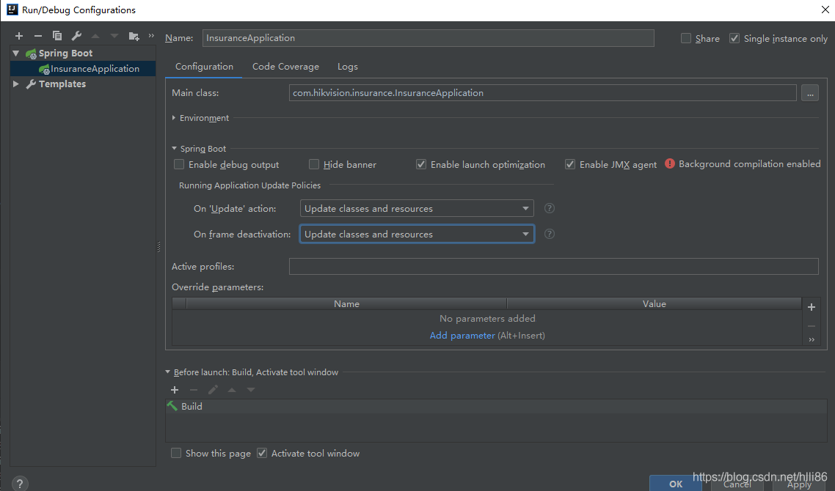
Task: Close the Run/Debug Configurations dialog
Action: [824, 10]
